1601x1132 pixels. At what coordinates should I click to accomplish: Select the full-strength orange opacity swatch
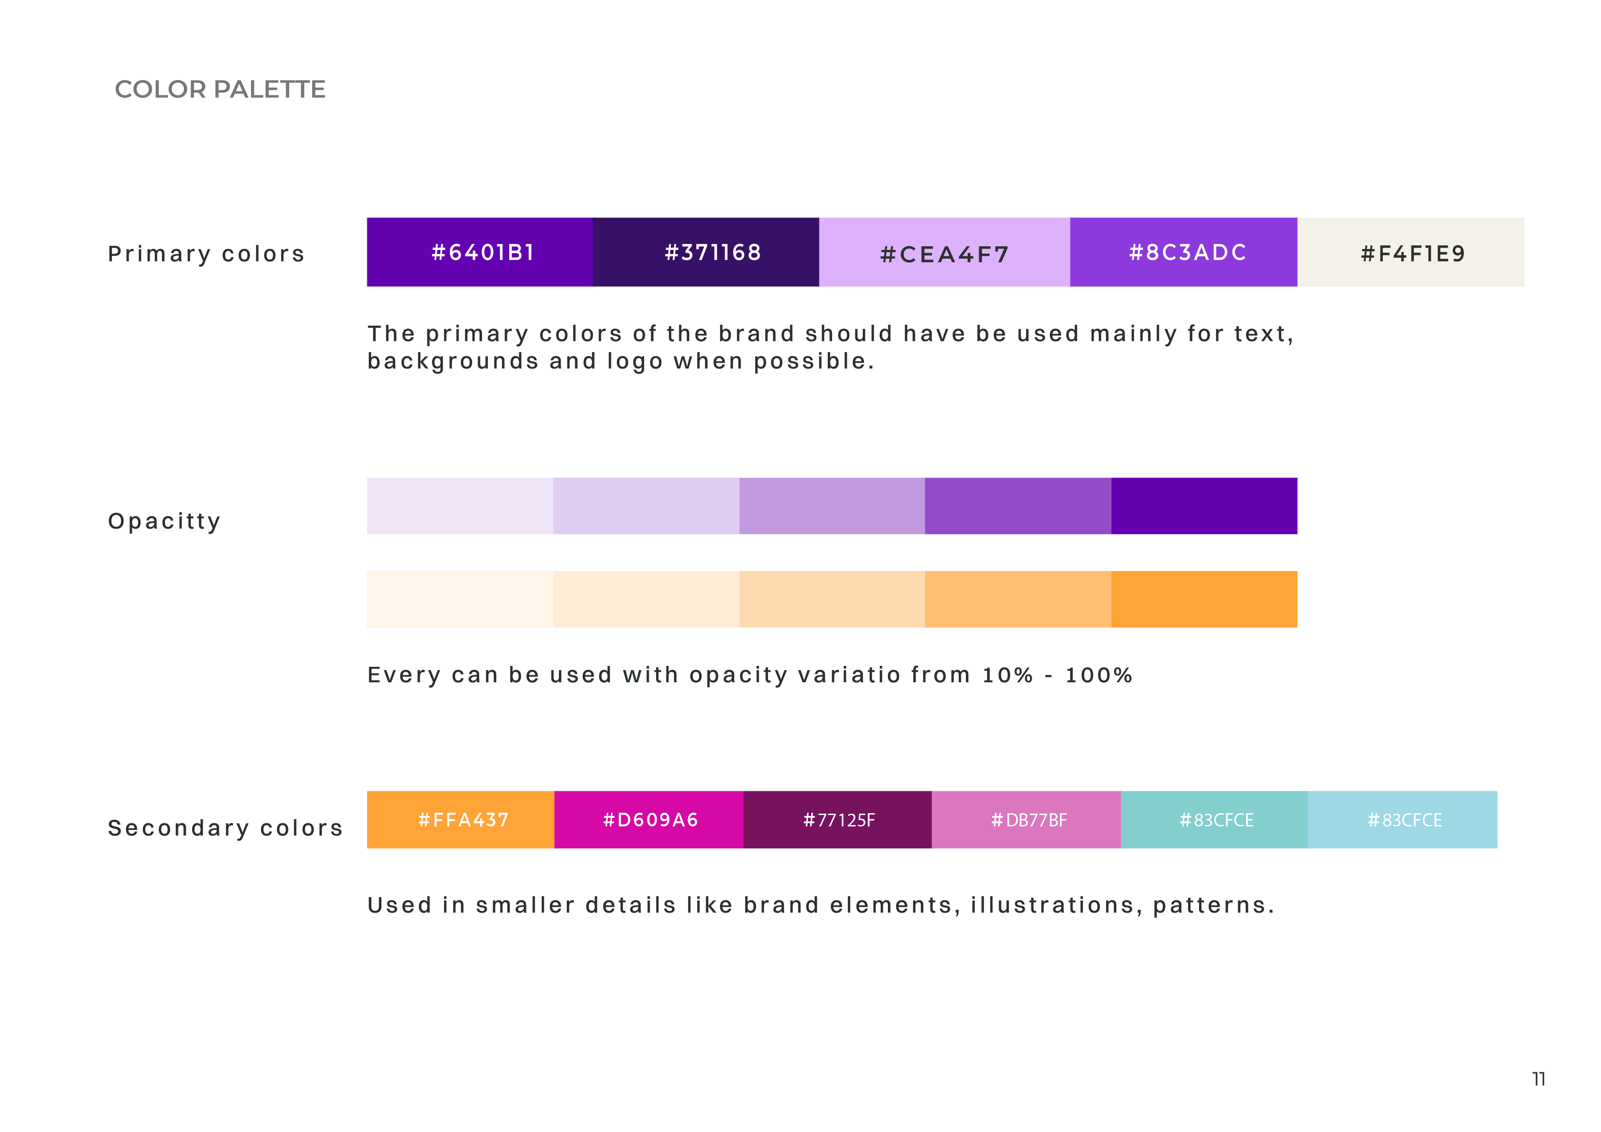[1204, 599]
